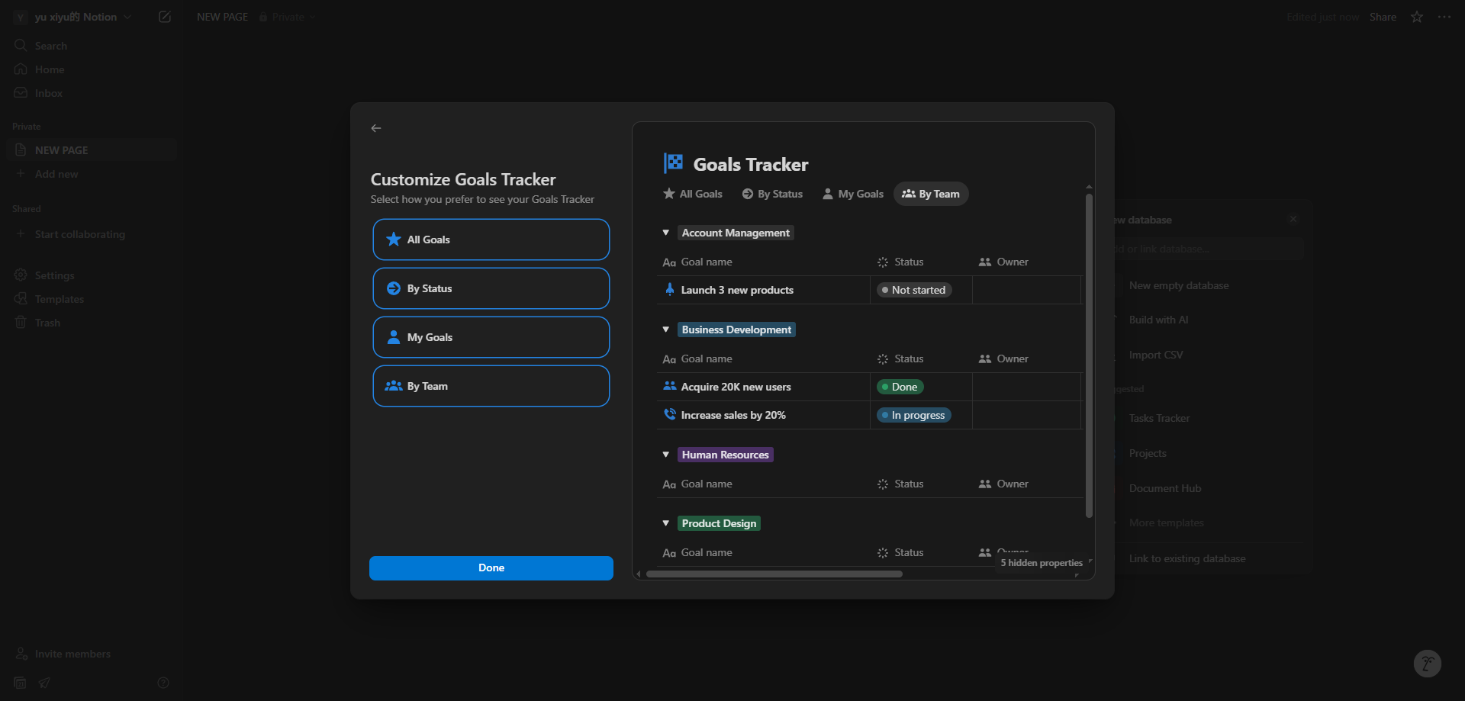The height and width of the screenshot is (701, 1465).
Task: Click the back arrow in the customize dialog
Action: click(376, 128)
